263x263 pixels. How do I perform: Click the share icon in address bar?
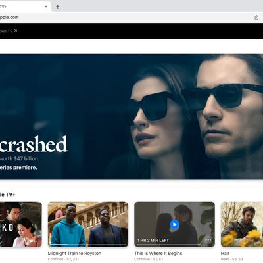[256, 18]
